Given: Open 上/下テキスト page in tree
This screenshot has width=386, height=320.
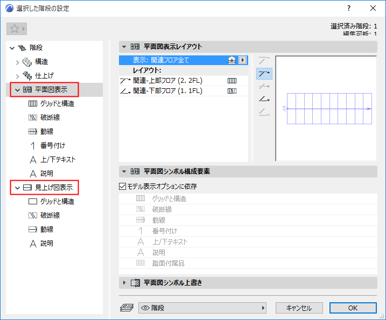Looking at the screenshot, I should point(58,160).
